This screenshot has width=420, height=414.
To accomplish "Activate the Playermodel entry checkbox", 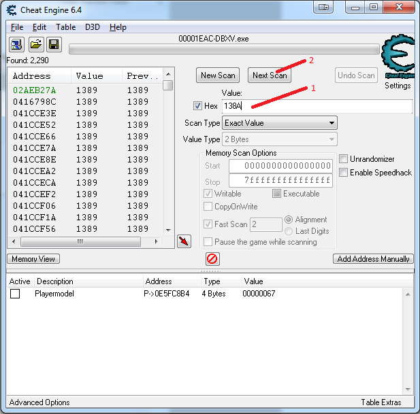I will [x=15, y=294].
